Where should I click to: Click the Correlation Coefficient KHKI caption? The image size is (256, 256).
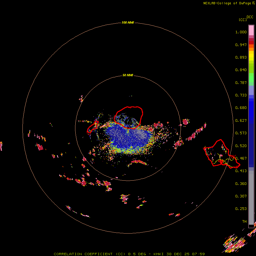129,254
